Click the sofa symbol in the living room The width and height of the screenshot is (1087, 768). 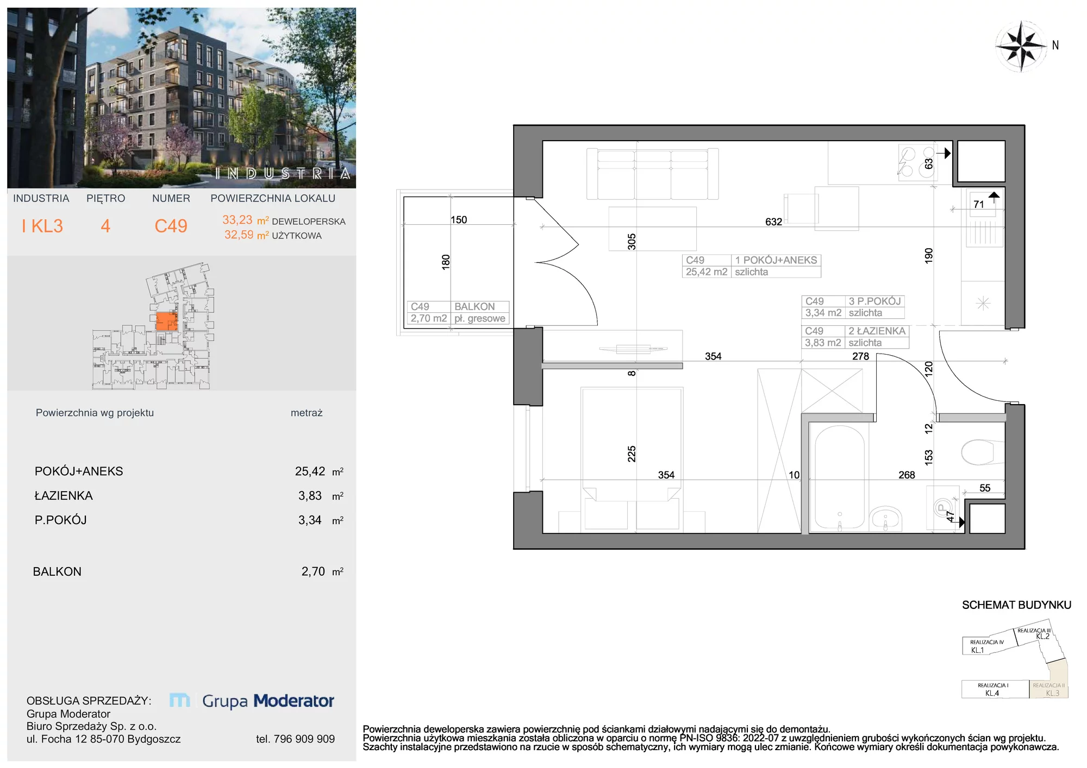click(652, 174)
